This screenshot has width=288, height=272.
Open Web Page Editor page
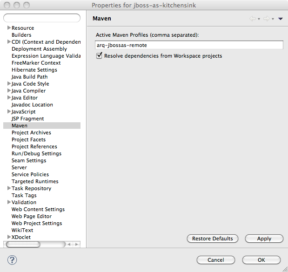point(32,216)
